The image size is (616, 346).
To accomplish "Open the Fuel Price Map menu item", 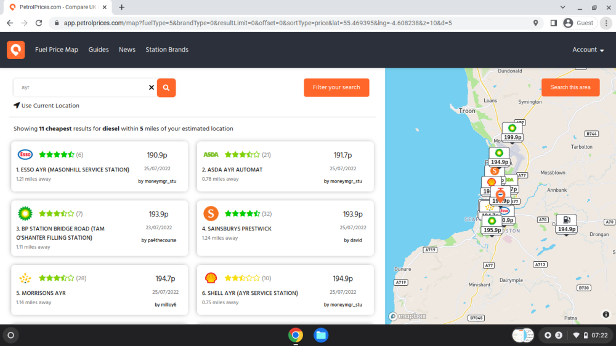I will coord(57,50).
